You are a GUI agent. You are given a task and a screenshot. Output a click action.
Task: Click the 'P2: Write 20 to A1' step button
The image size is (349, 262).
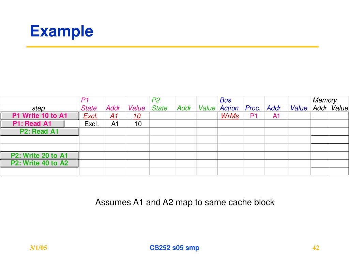coord(40,155)
